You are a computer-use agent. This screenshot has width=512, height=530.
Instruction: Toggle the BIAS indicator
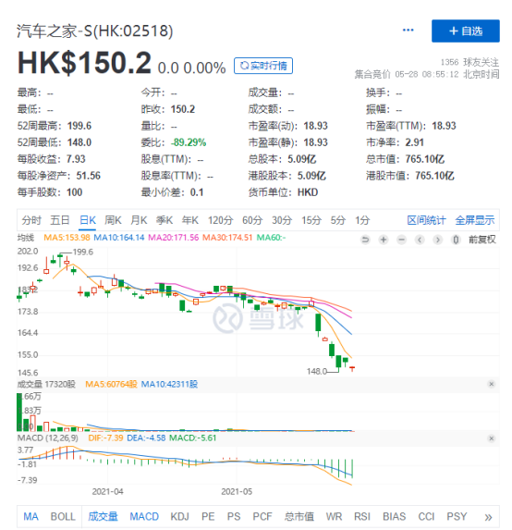coord(394,516)
